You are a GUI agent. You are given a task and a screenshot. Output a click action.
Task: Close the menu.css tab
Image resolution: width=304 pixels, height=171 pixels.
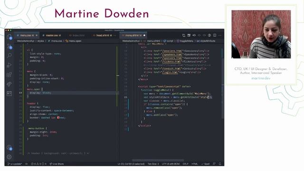[37, 35]
